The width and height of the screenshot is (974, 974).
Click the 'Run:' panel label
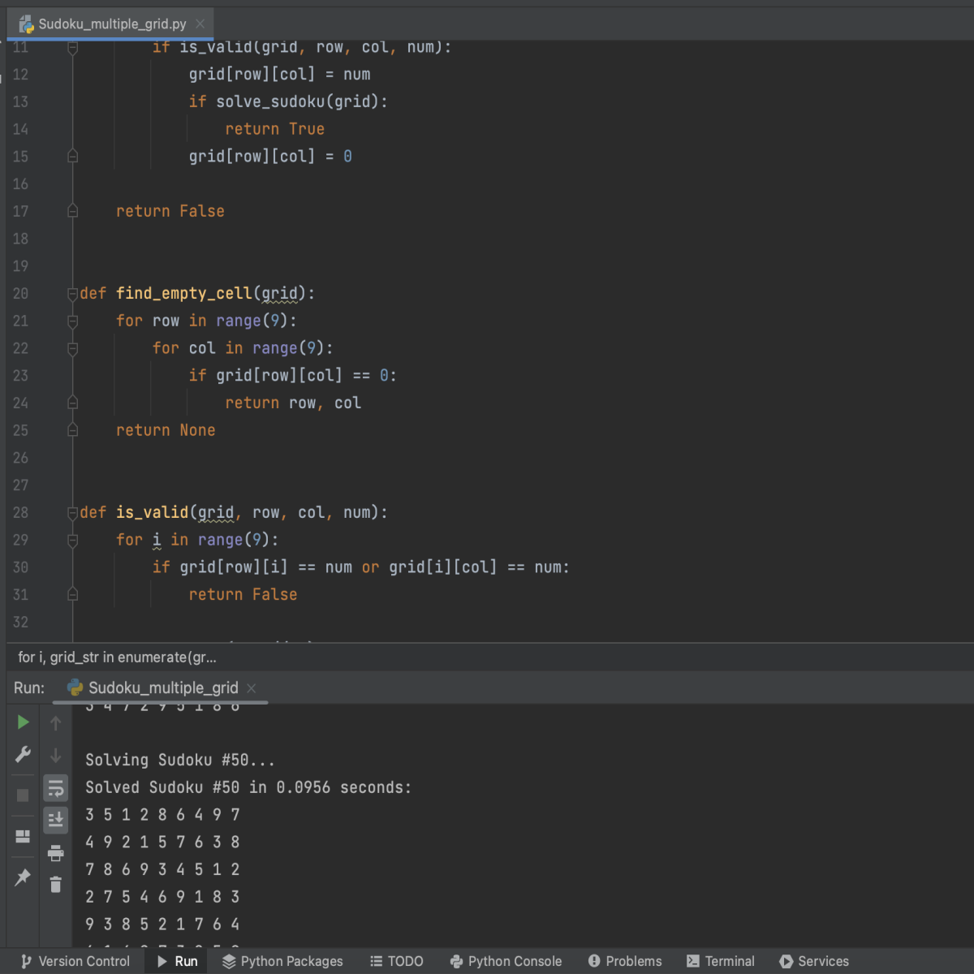click(x=29, y=688)
